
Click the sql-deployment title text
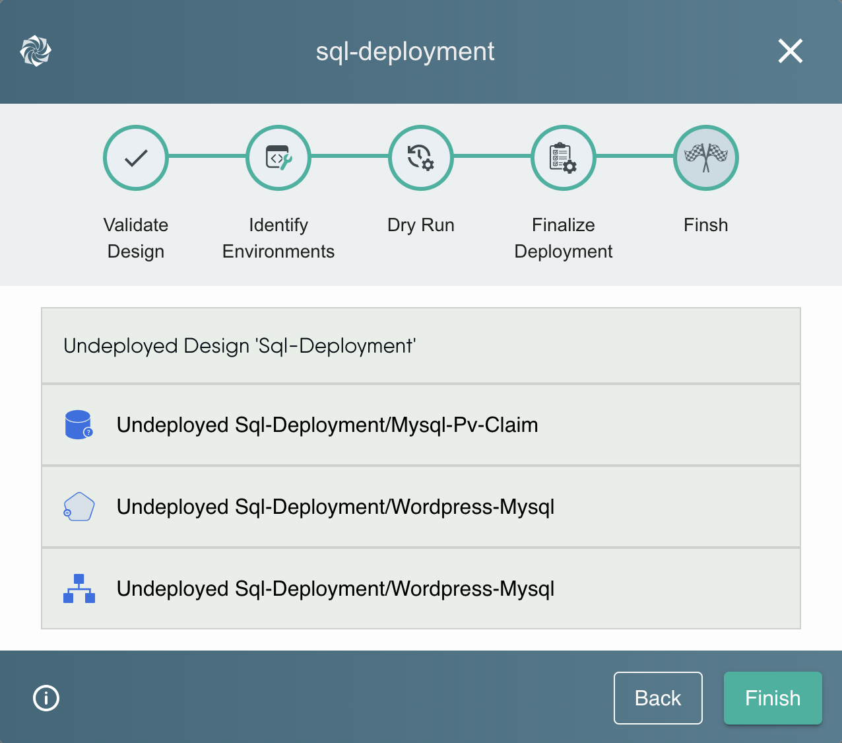405,52
